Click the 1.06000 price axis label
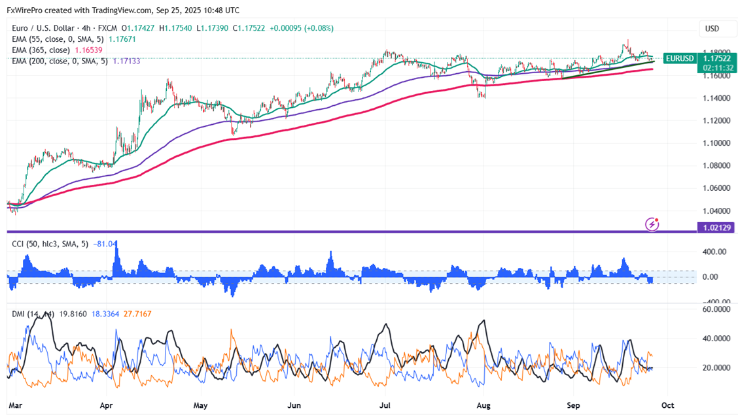Screen dimensions: 738x415 tap(716, 188)
